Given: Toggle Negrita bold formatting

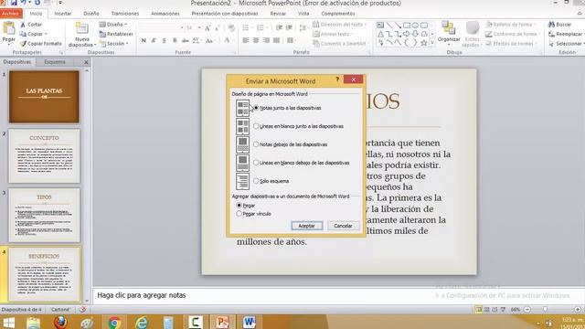Looking at the screenshot, I should [144, 40].
